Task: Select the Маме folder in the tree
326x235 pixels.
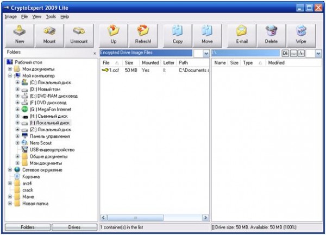Action: click(x=28, y=196)
